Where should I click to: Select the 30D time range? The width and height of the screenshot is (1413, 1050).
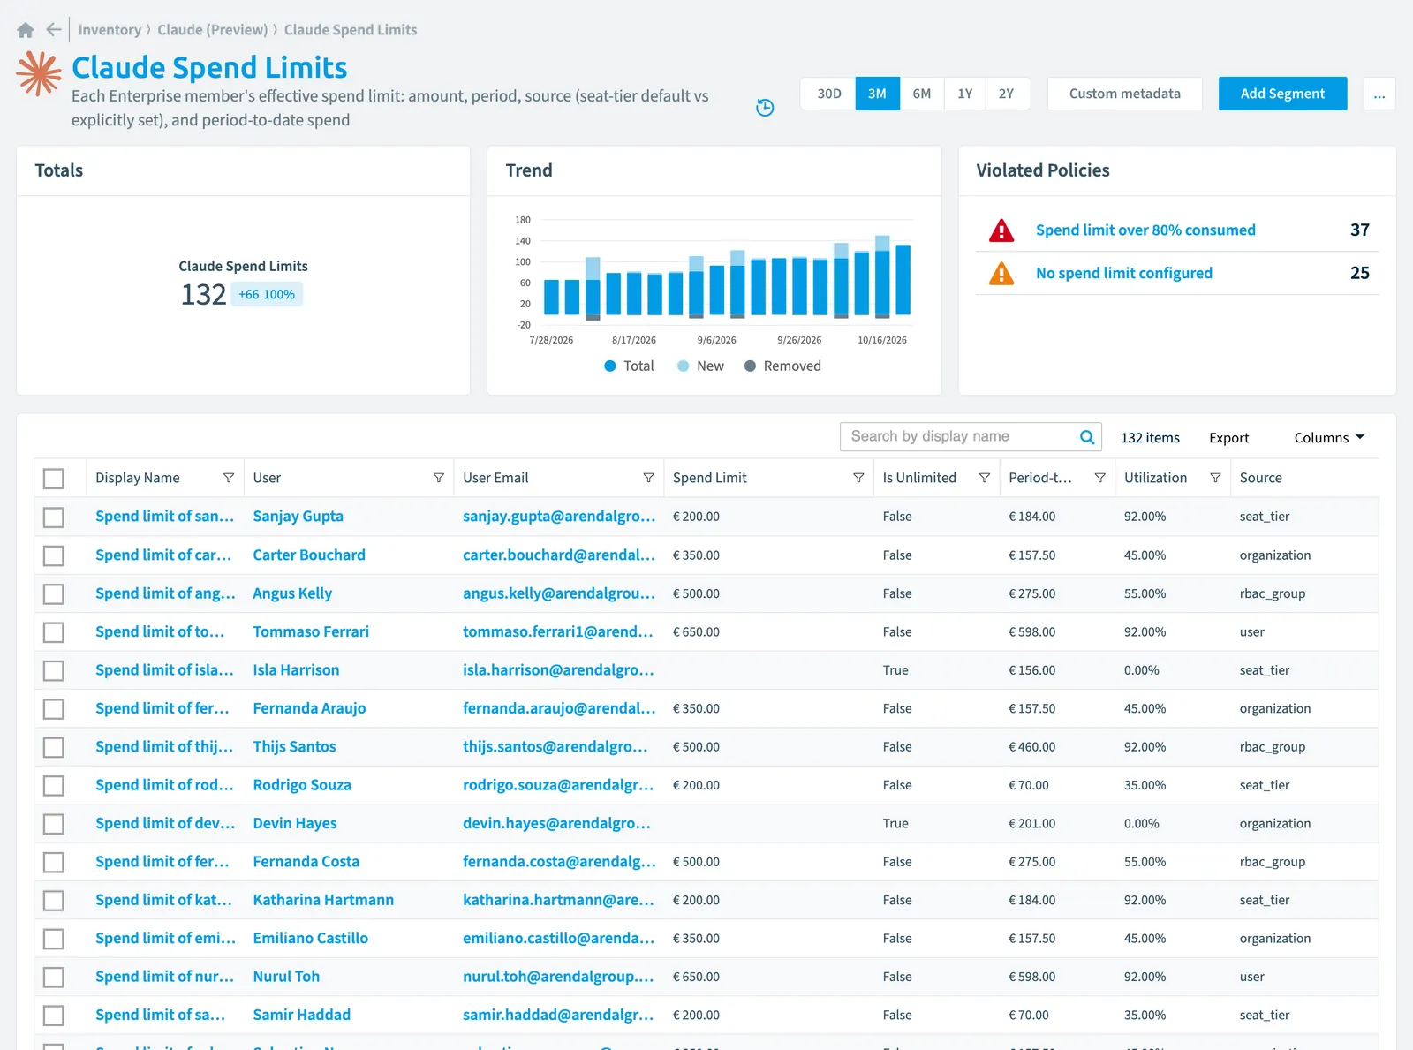(x=828, y=94)
